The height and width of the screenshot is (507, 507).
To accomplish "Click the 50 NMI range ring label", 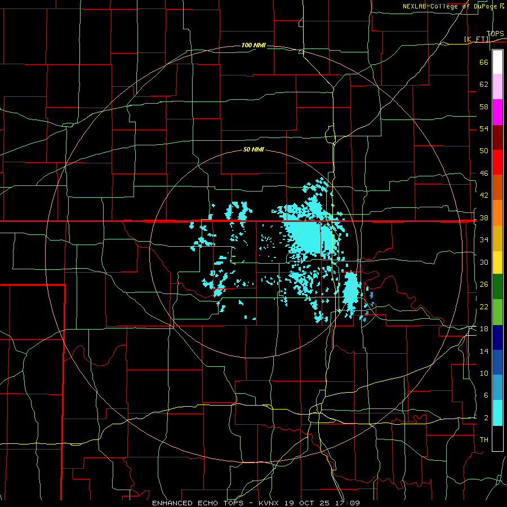I will click(x=253, y=149).
